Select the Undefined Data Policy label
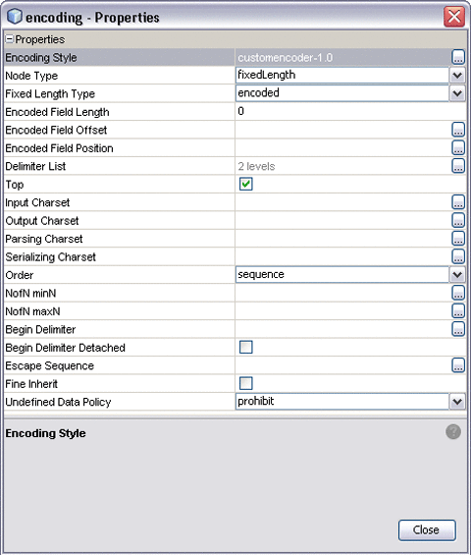 click(58, 402)
